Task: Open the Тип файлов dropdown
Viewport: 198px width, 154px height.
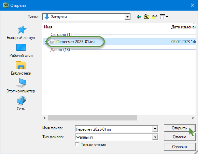Action: tap(155, 137)
